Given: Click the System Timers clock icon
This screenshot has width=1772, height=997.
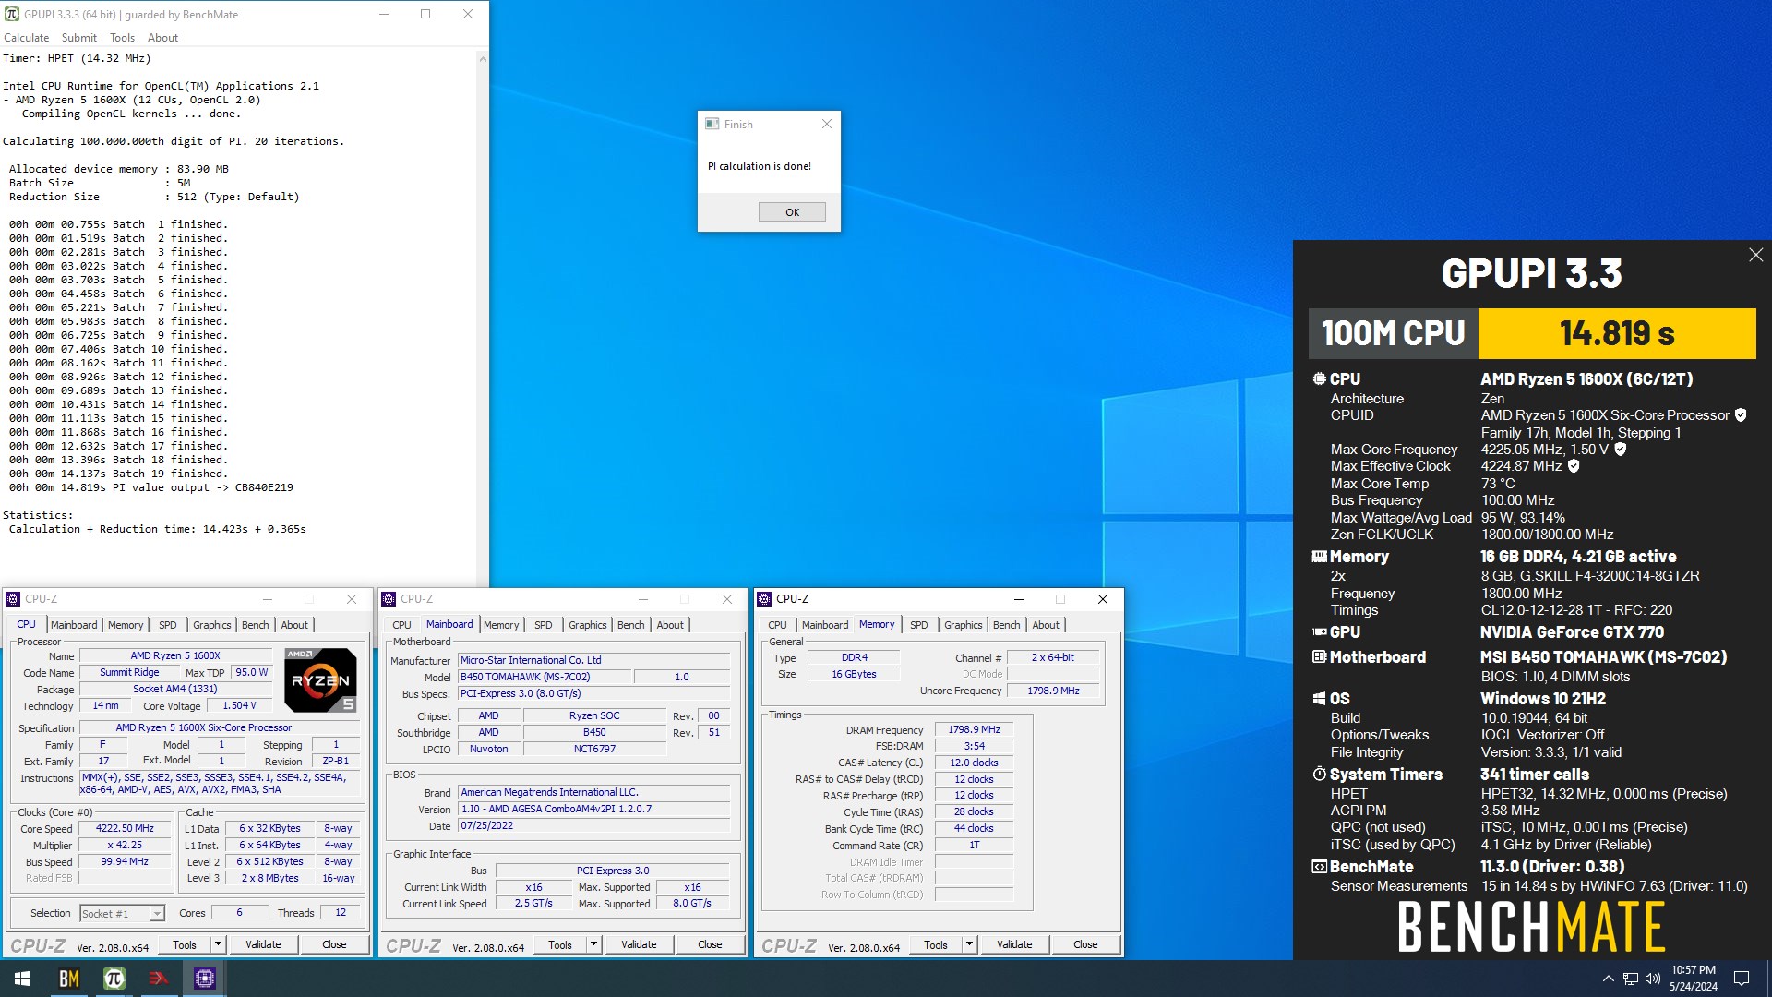Looking at the screenshot, I should (x=1320, y=775).
